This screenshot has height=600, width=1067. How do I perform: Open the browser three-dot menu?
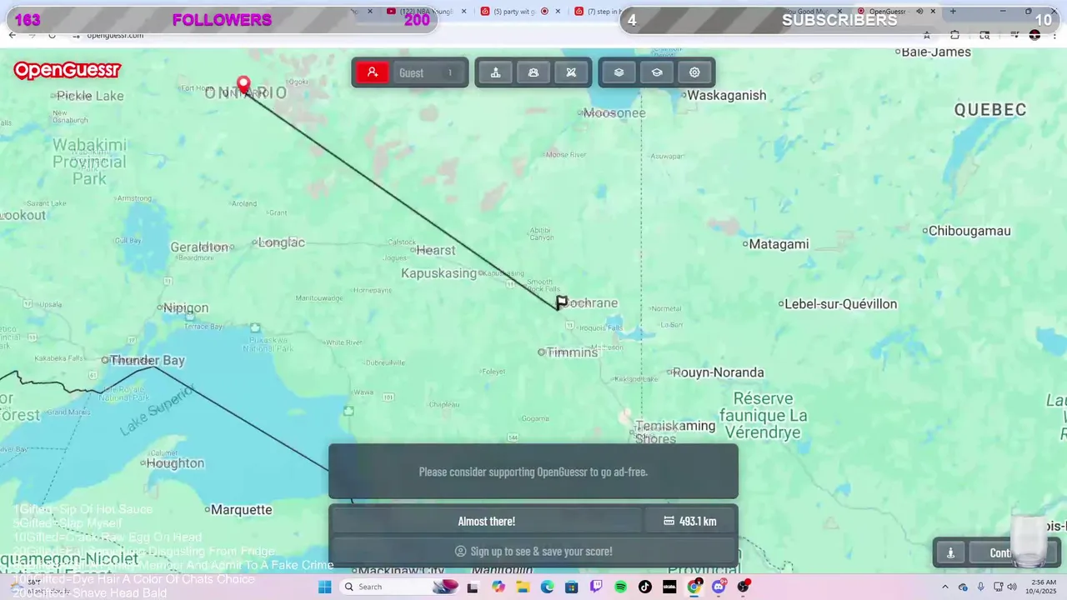pyautogui.click(x=1054, y=35)
